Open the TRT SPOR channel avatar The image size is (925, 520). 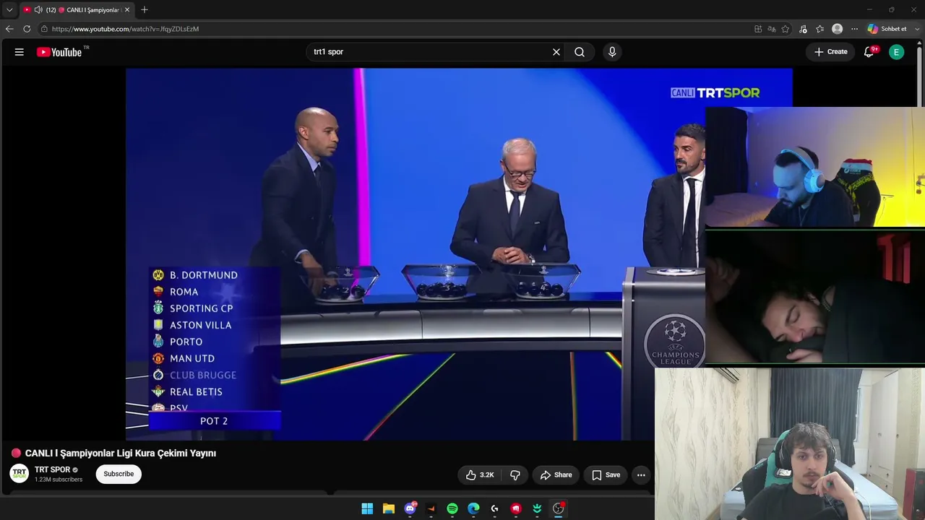pyautogui.click(x=20, y=474)
